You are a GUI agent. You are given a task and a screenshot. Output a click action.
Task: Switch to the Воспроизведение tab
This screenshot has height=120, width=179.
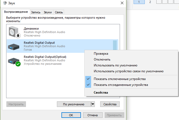click(16, 12)
